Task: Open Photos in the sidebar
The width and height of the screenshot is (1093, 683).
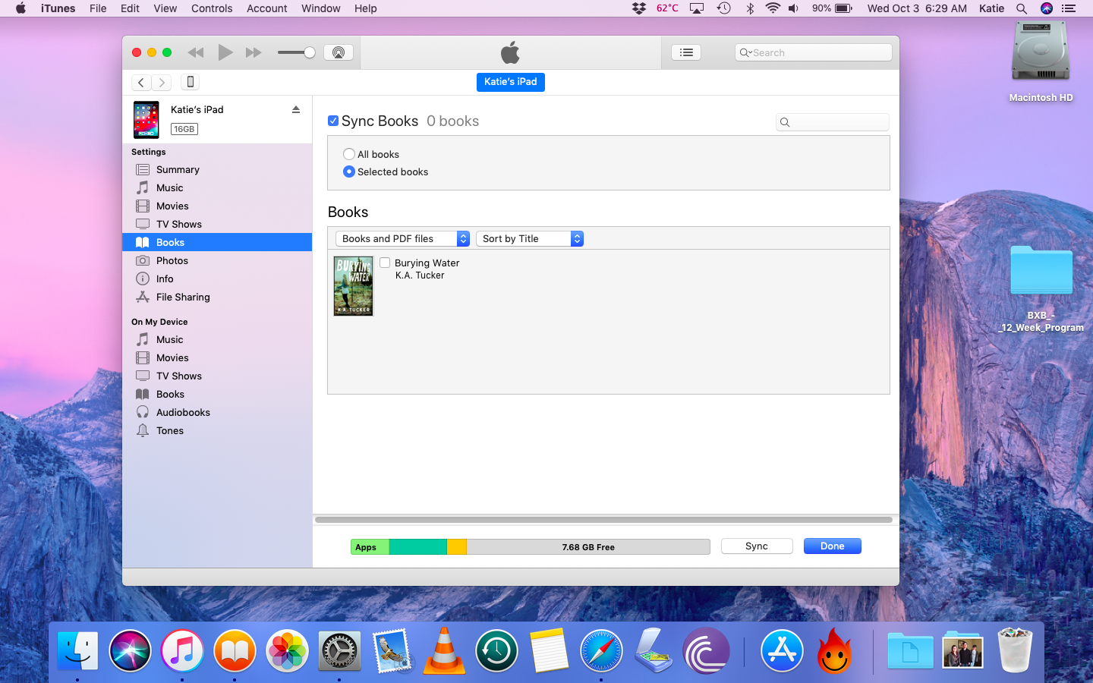Action: 217,260
